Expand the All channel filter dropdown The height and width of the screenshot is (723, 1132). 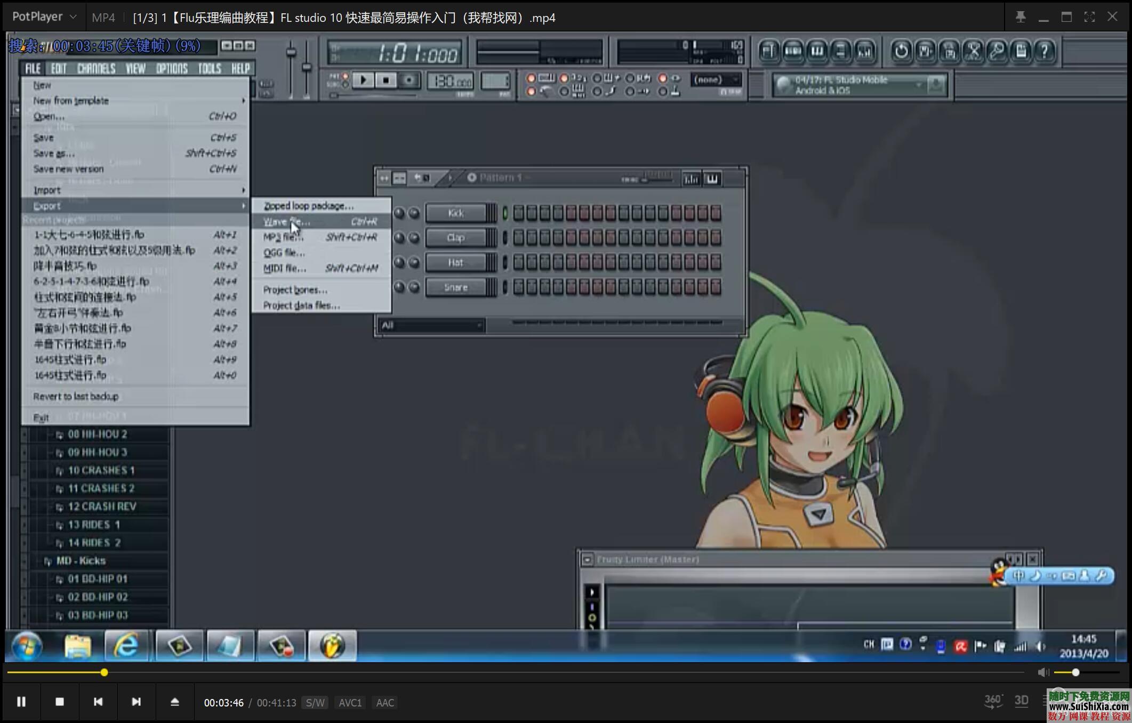432,325
